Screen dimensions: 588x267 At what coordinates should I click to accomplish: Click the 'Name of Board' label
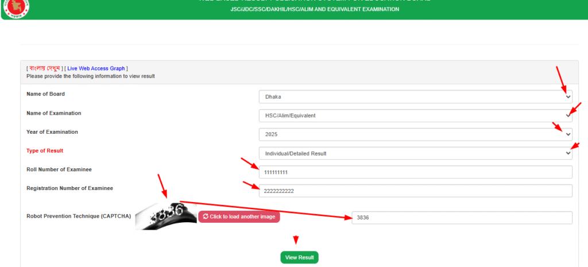coord(46,94)
